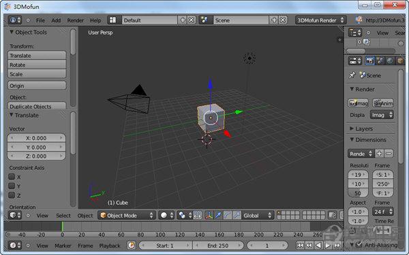
Task: Select the Scene properties tab icon
Action: tap(380, 61)
